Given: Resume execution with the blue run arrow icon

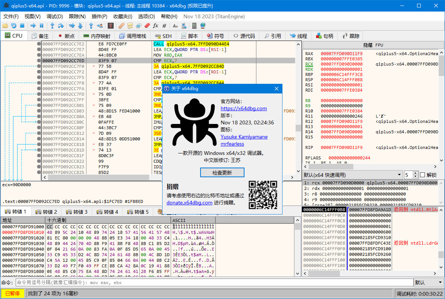Looking at the screenshot, I should pos(33,25).
